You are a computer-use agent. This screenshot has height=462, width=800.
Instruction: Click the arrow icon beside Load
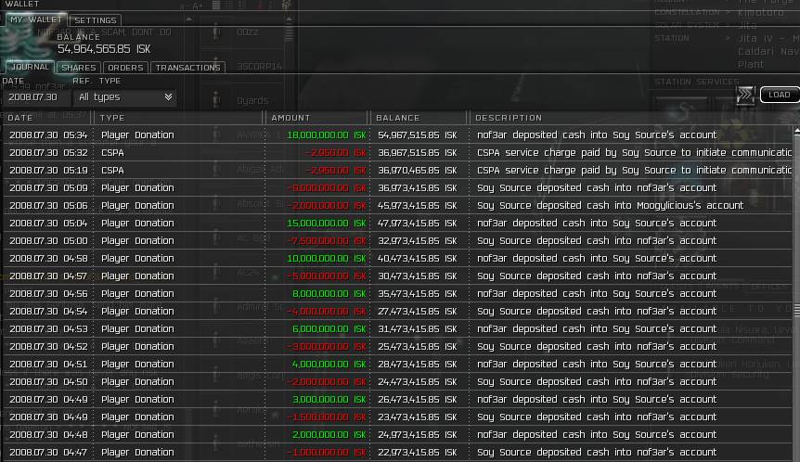[x=745, y=95]
